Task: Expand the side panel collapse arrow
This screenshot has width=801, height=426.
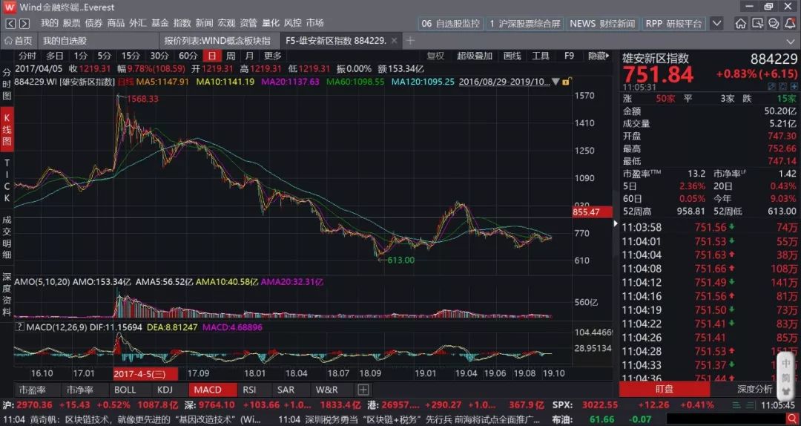Action: coord(616,223)
